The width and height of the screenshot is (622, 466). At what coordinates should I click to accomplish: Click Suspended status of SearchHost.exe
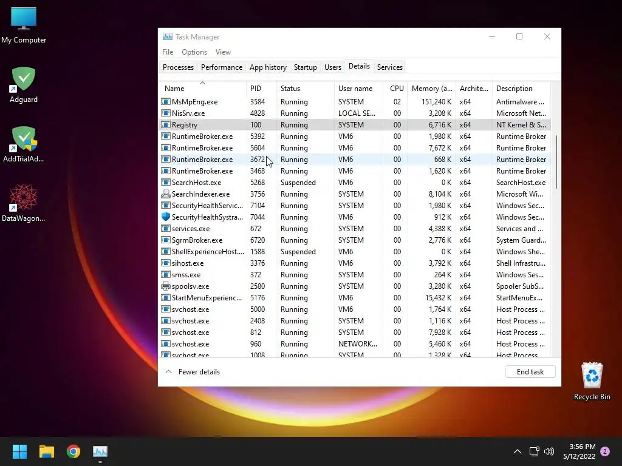pyautogui.click(x=298, y=182)
